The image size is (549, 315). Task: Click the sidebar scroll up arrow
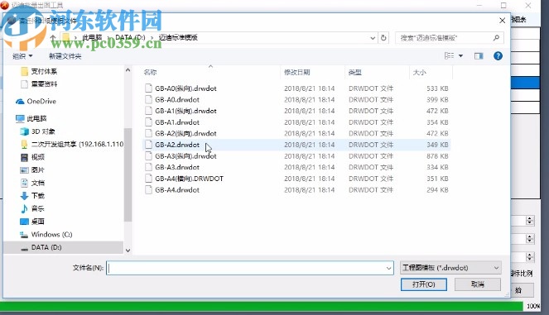(x=128, y=70)
